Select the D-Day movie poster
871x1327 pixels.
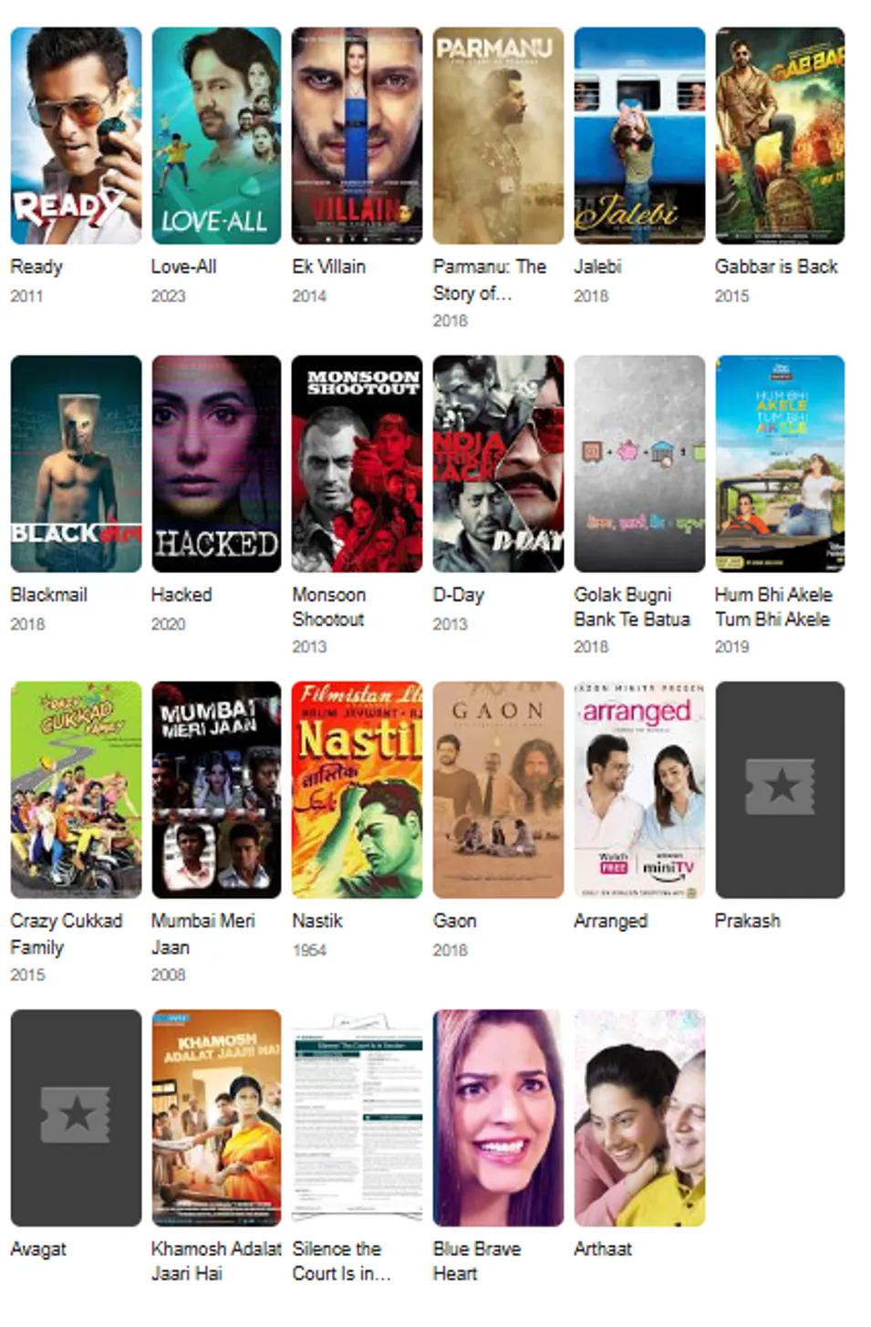(x=498, y=464)
